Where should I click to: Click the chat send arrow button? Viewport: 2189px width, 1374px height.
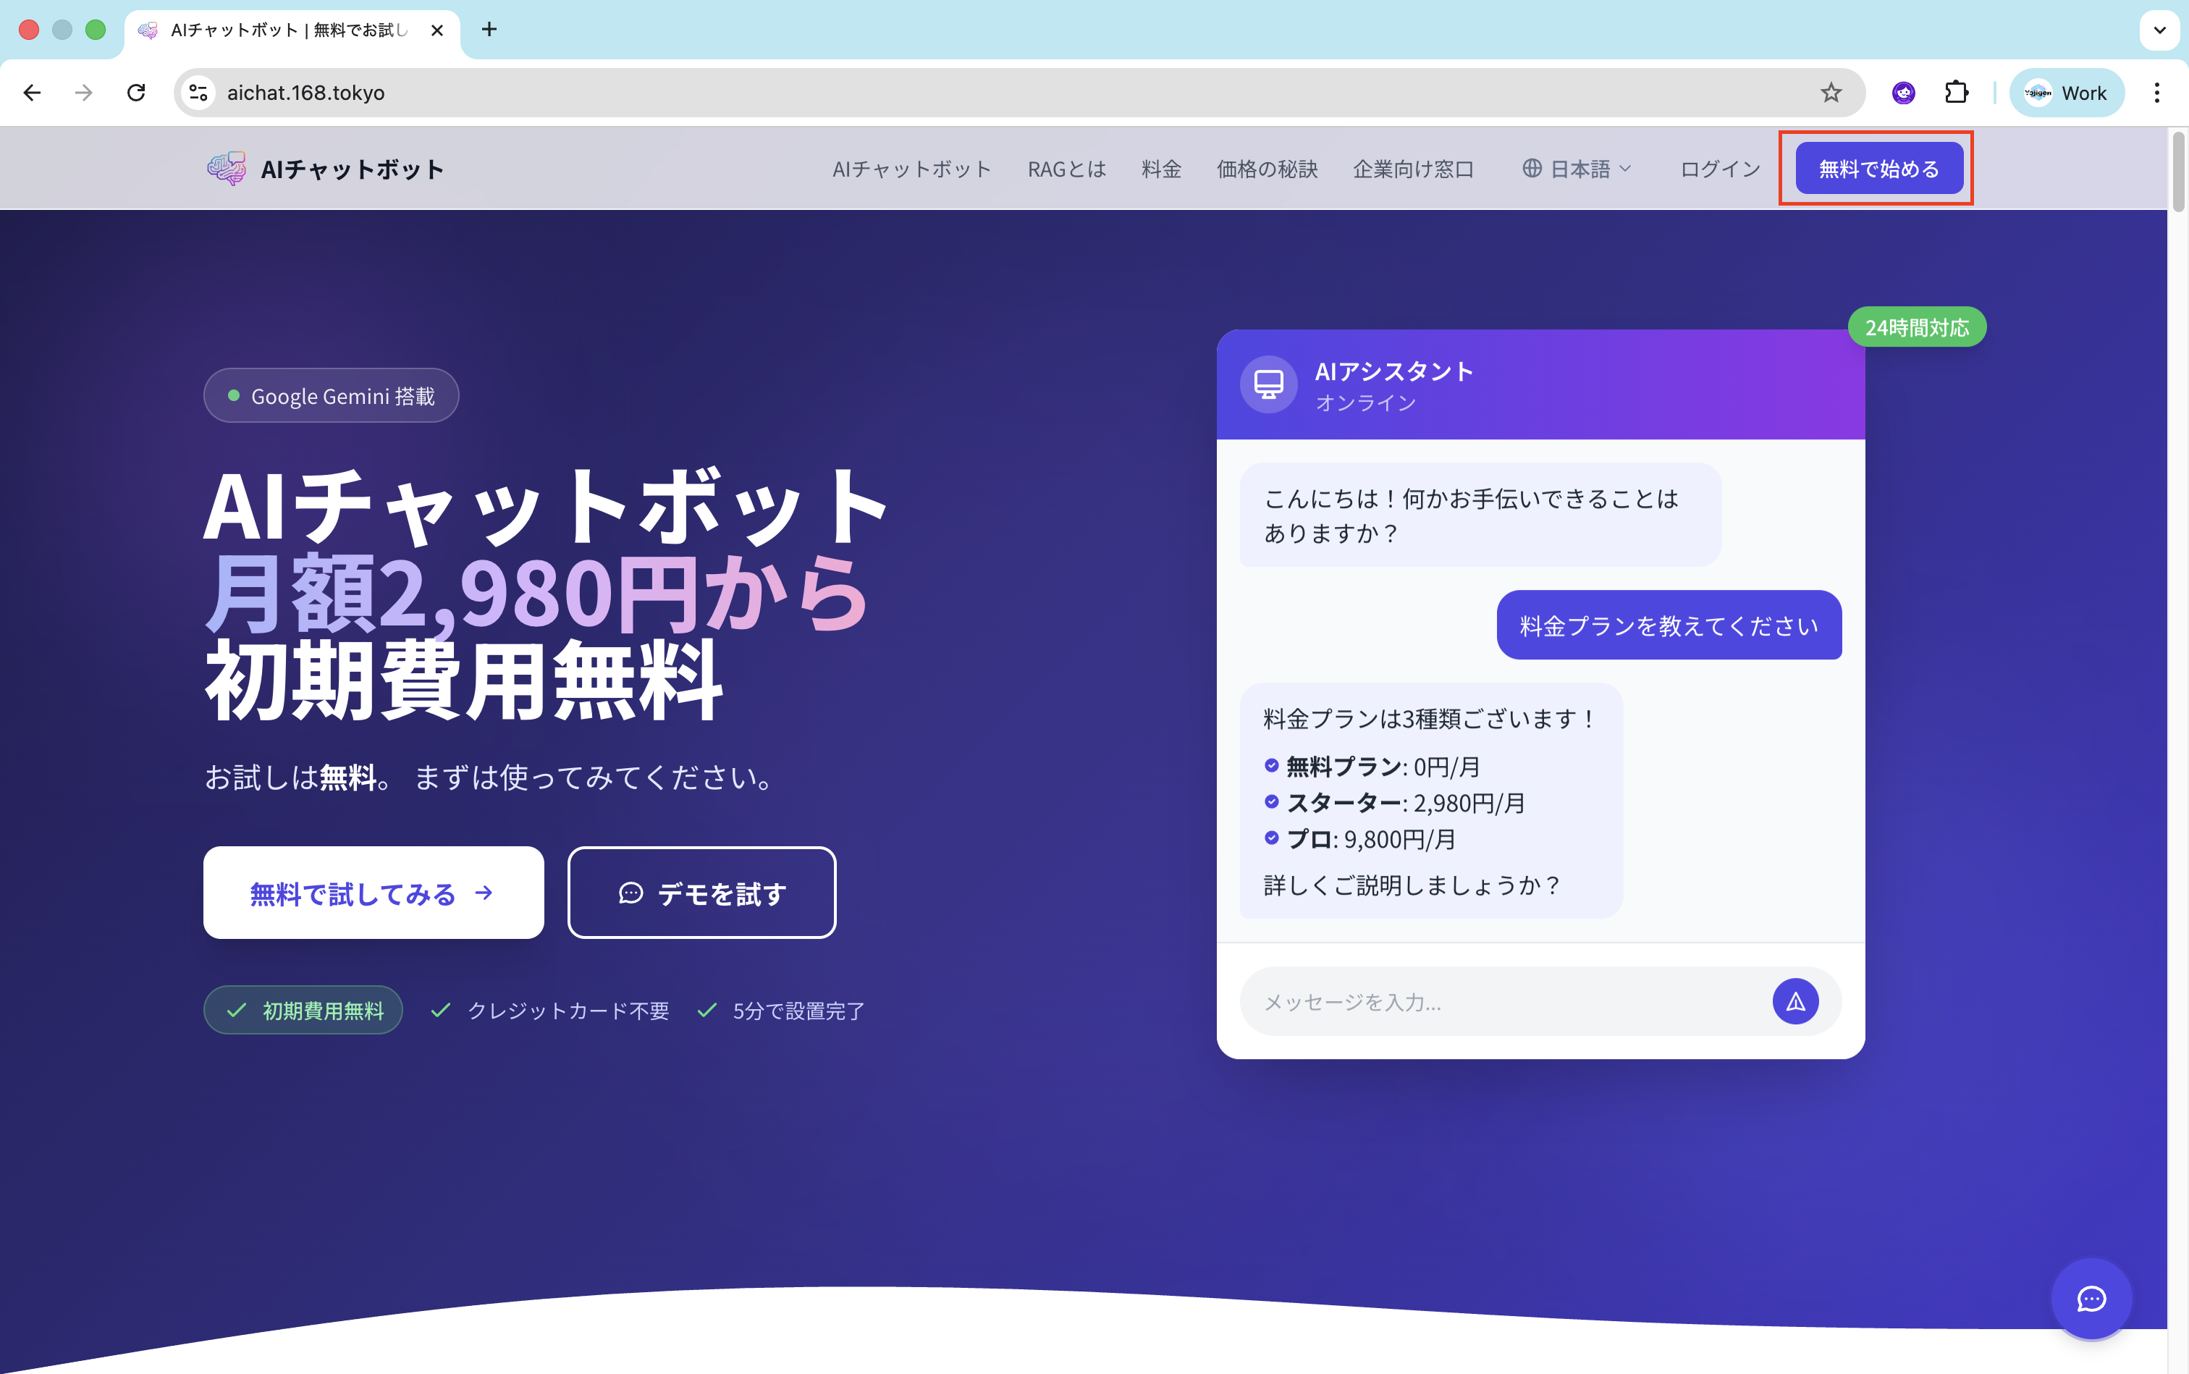[x=1794, y=1001]
